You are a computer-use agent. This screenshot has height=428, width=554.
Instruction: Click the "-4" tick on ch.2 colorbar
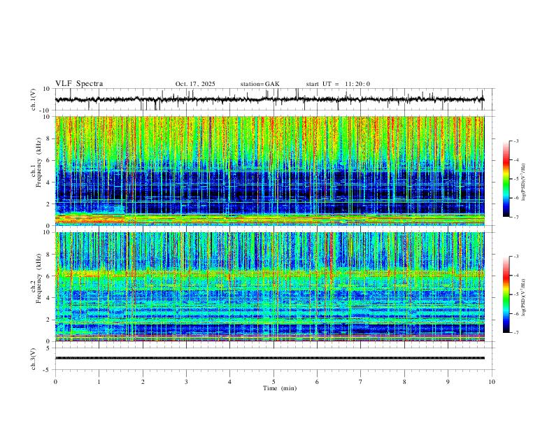[x=516, y=275]
